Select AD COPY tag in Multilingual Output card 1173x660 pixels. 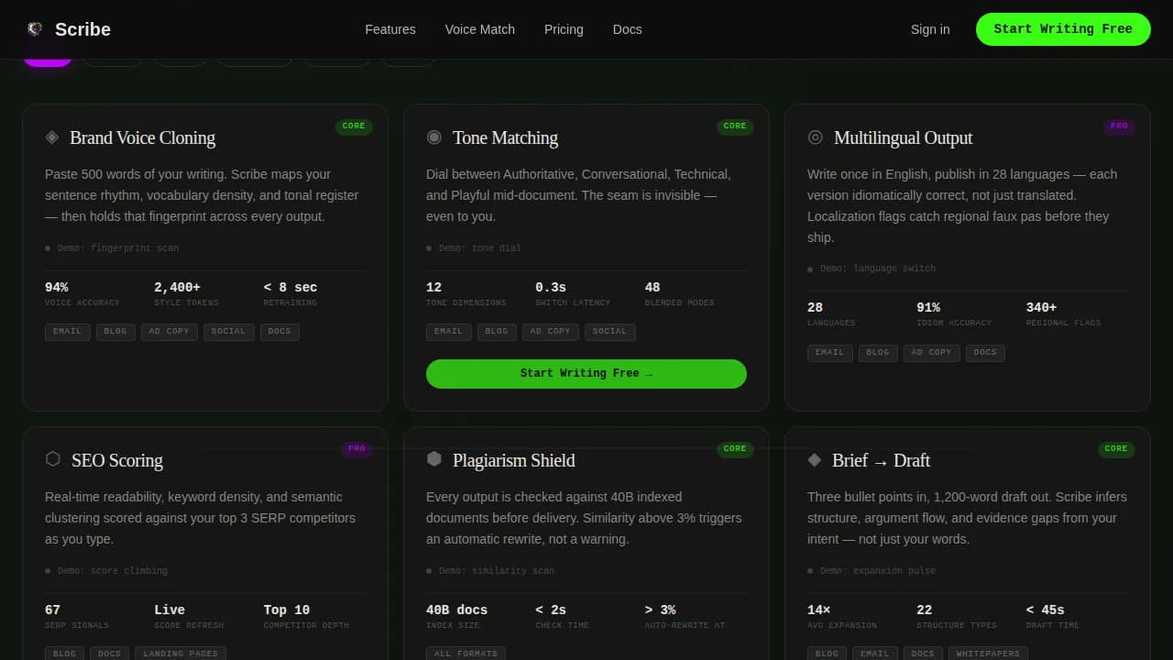pos(932,353)
